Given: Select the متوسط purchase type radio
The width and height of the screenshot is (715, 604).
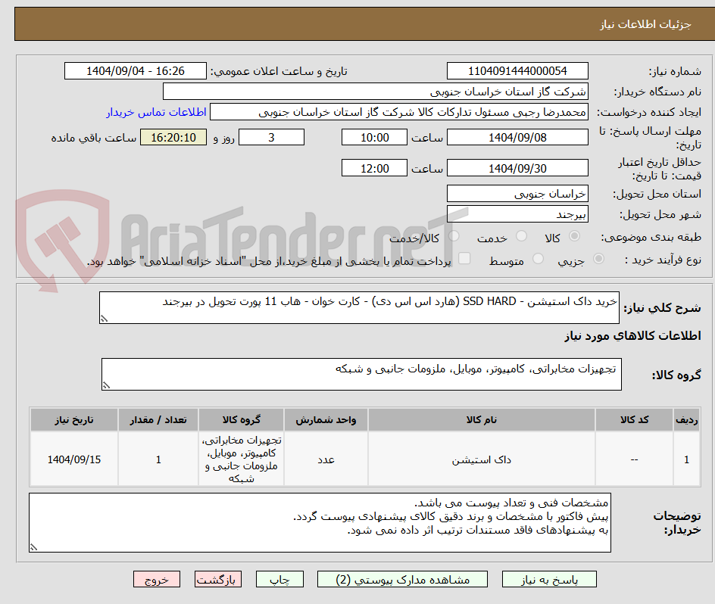Looking at the screenshot, I should coord(538,259).
